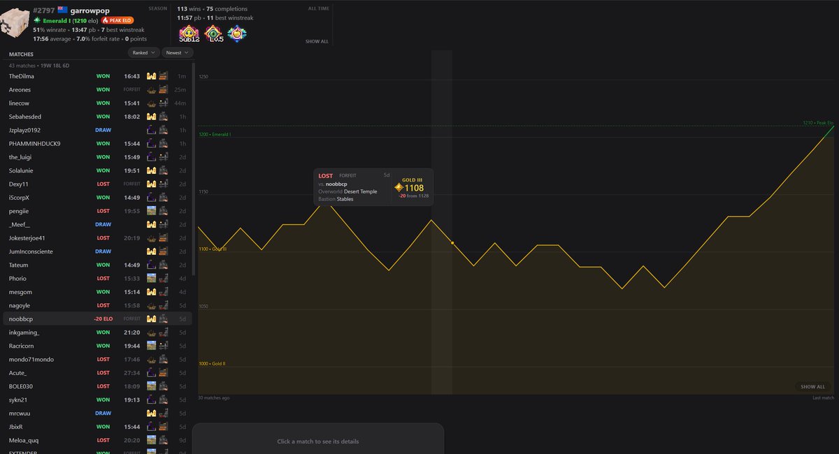Click the 16:43 time in TheDilma row
839x454 pixels.
click(132, 76)
